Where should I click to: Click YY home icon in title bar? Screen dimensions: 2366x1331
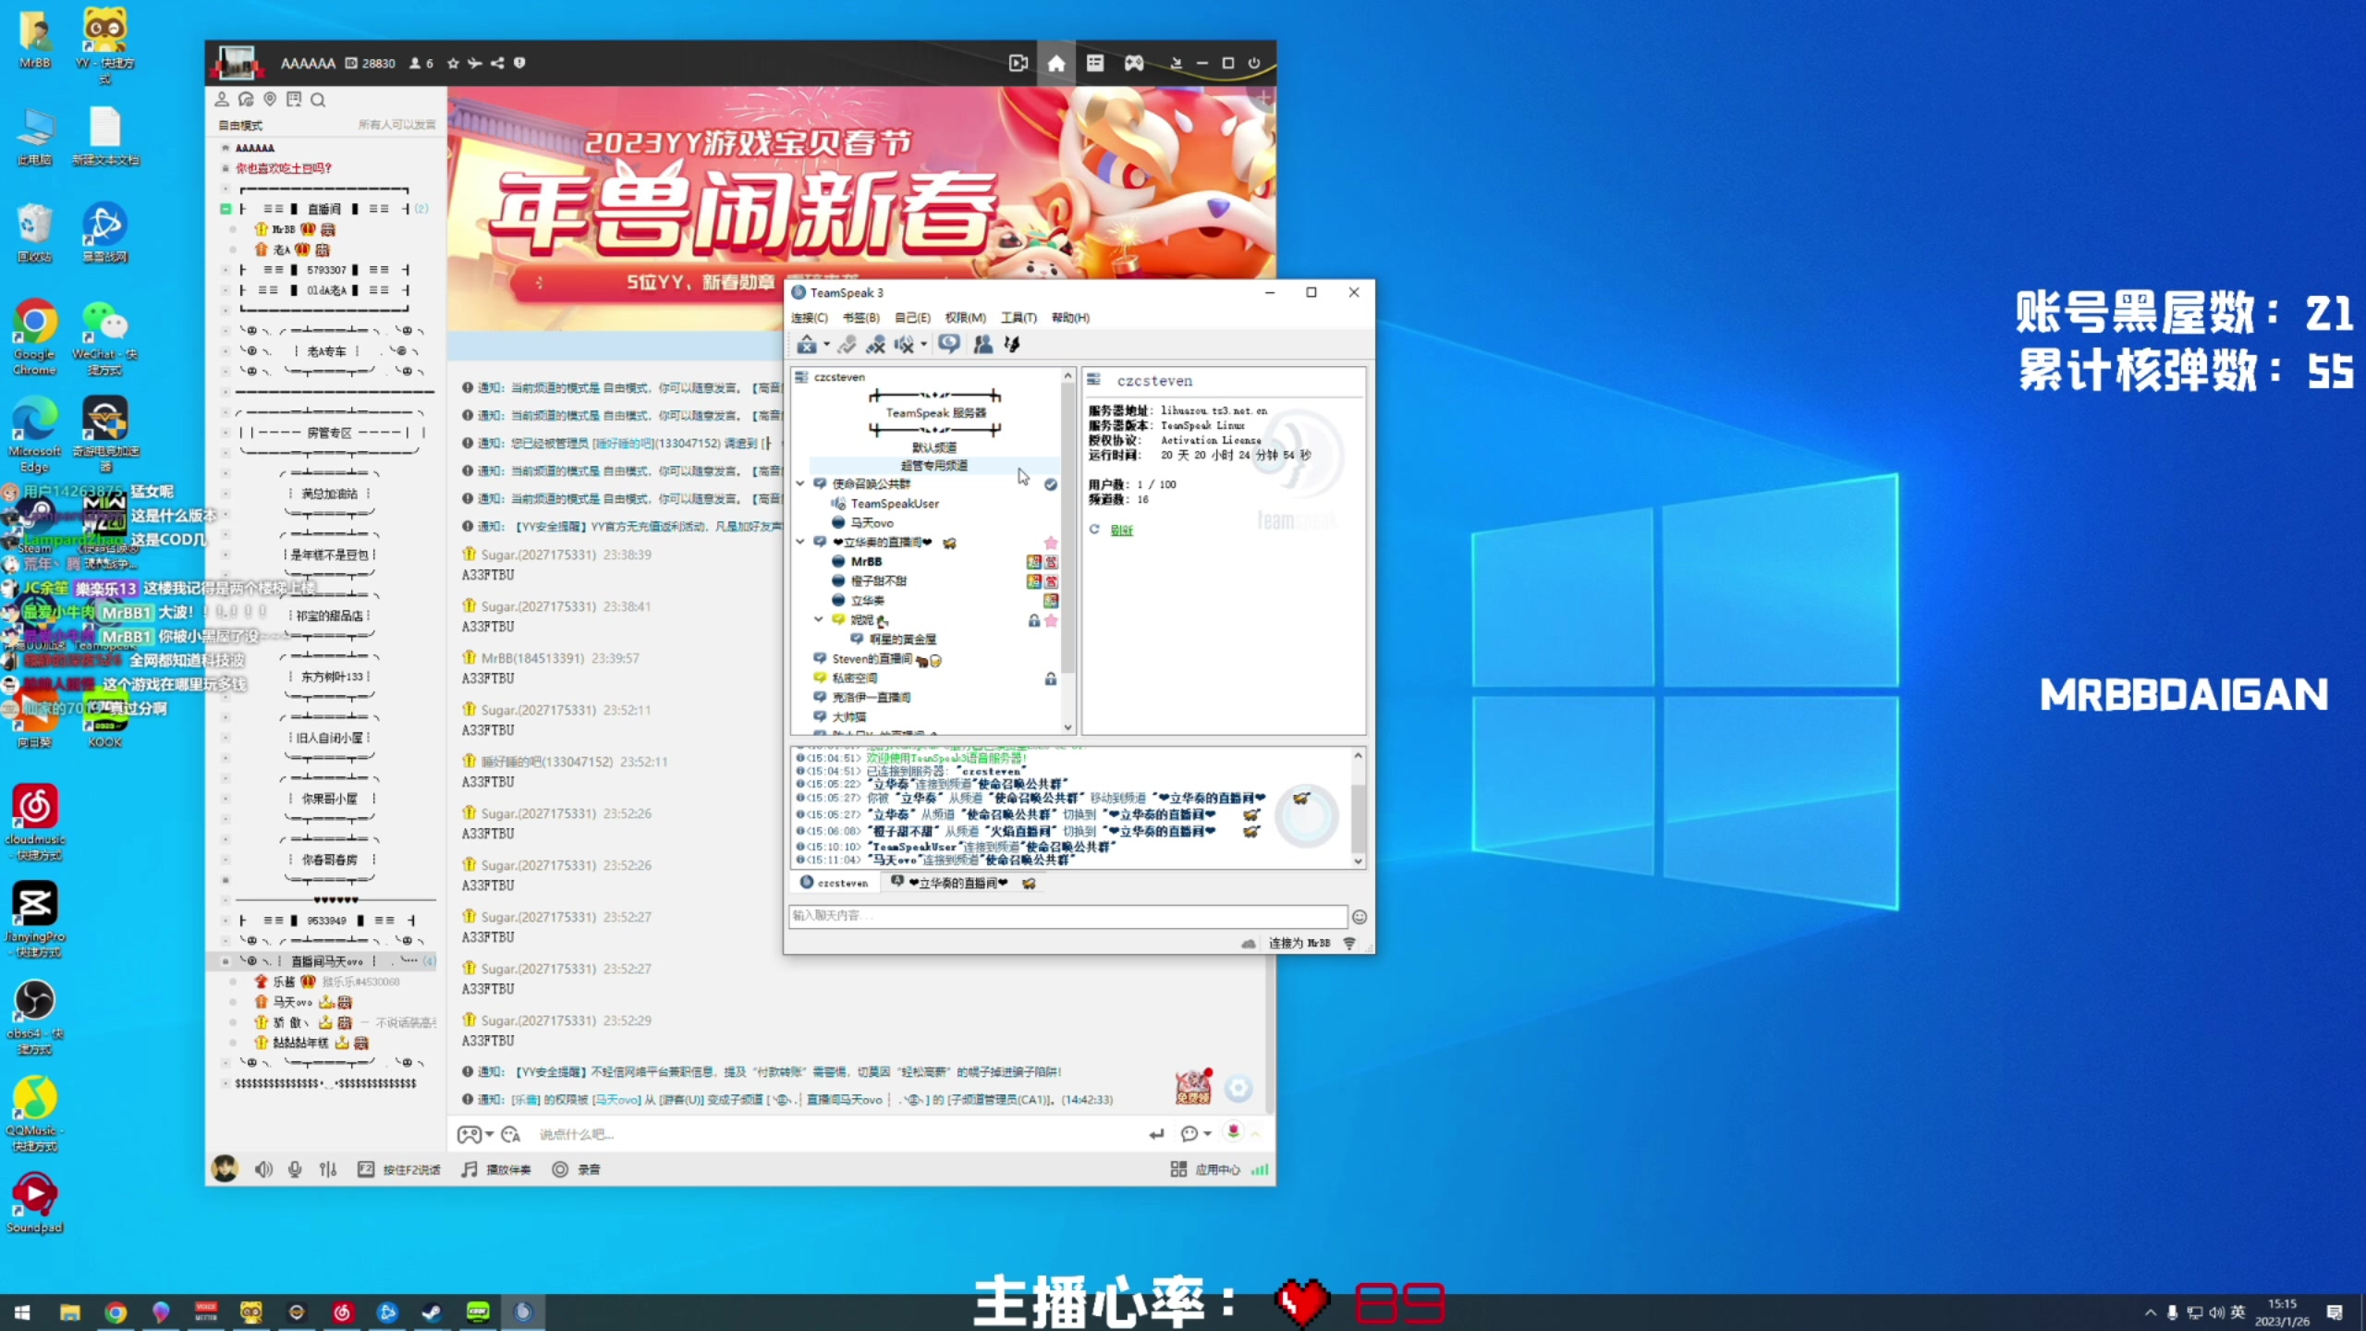click(x=1056, y=63)
